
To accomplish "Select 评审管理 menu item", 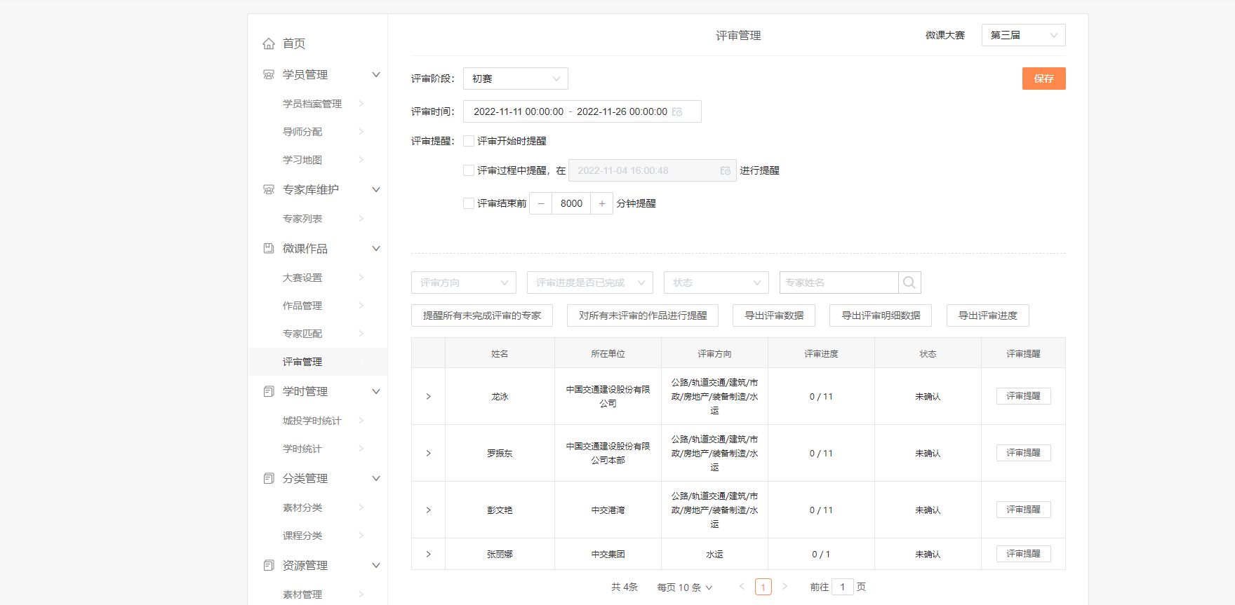I will coord(317,362).
